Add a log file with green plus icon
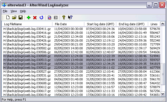Viewport: 167px width, 102px height. 29,17
